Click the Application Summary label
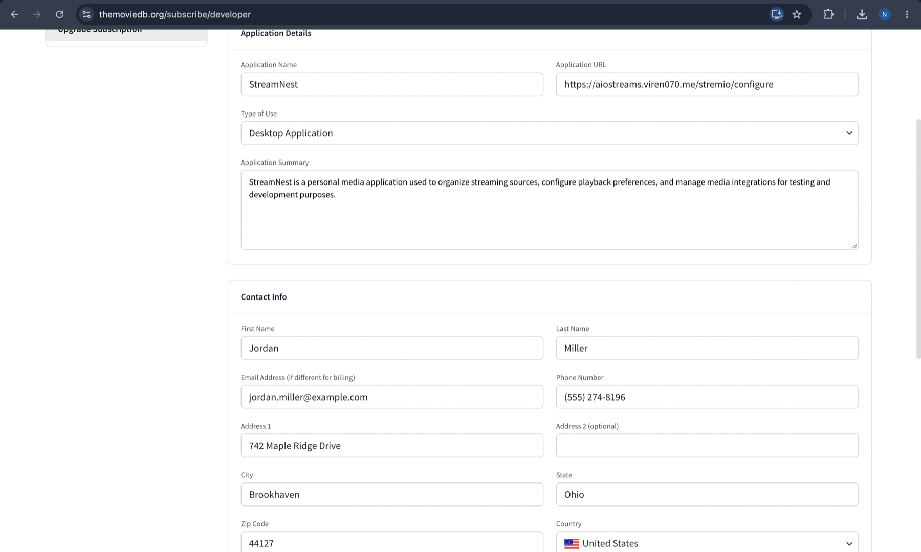 click(274, 163)
